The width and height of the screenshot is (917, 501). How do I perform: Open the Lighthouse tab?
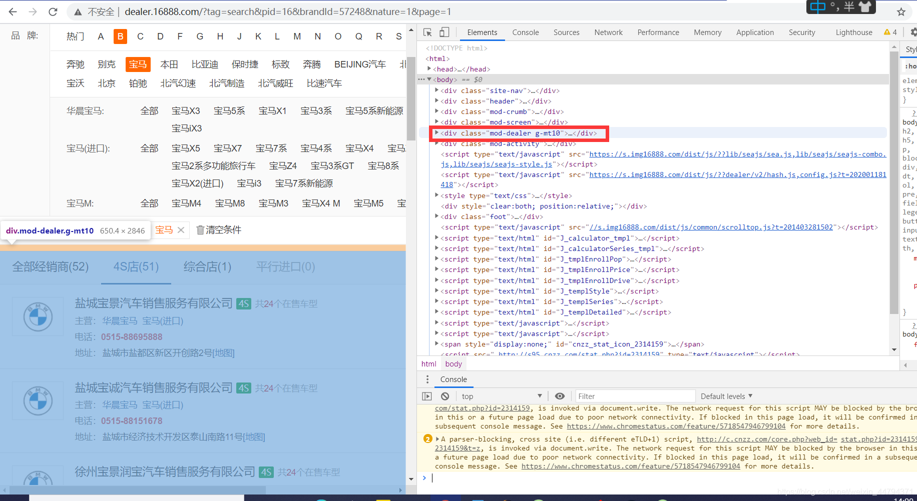click(x=853, y=32)
